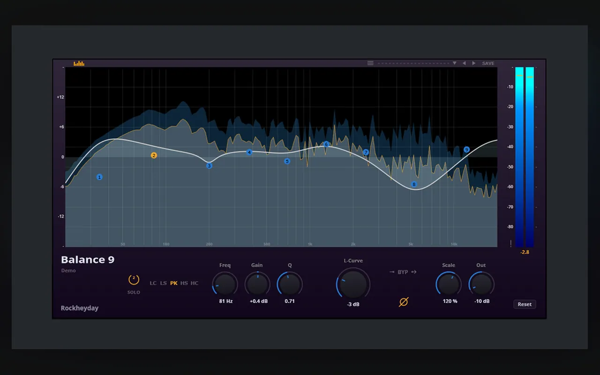Toggle the phase invert symbol
The height and width of the screenshot is (375, 600).
[x=403, y=302]
